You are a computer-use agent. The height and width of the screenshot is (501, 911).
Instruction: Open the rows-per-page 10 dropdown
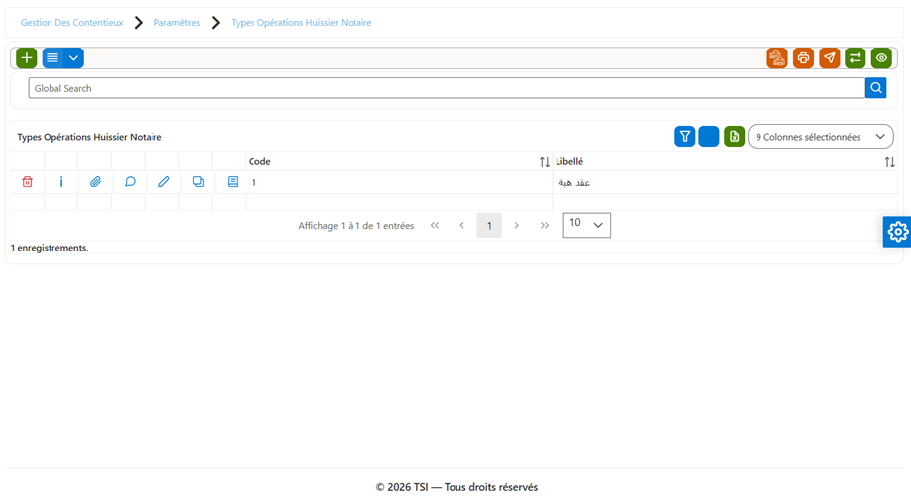[587, 225]
